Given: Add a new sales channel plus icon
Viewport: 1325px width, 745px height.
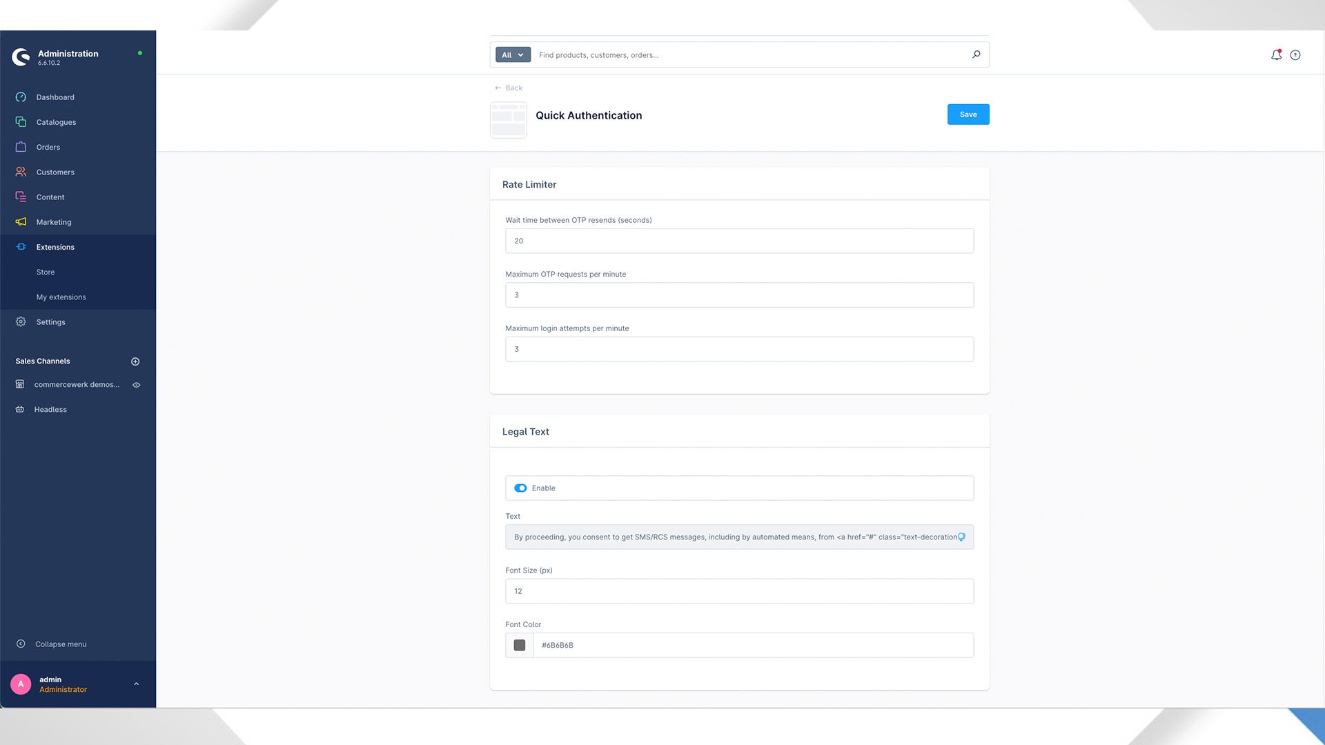Looking at the screenshot, I should (135, 361).
